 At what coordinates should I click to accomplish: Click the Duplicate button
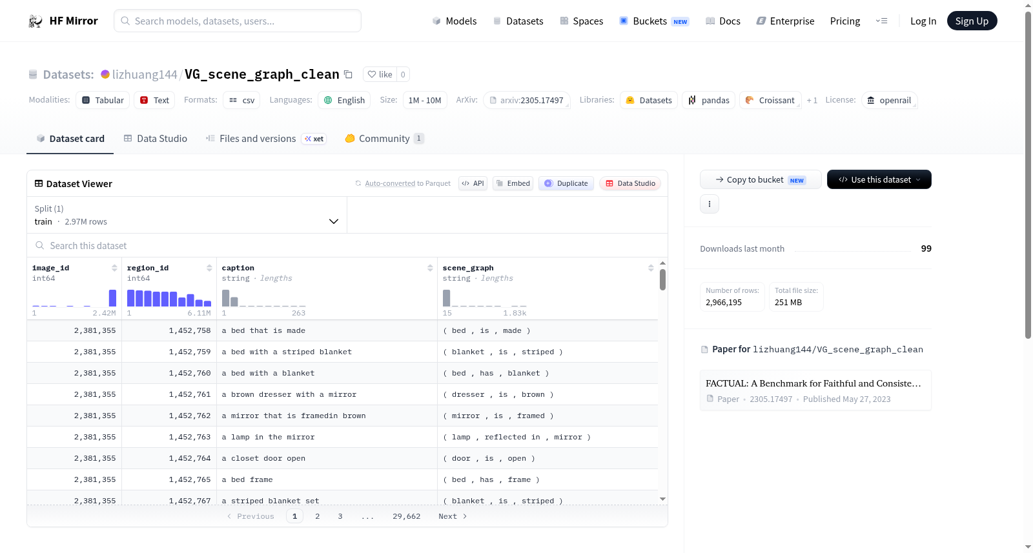566,183
